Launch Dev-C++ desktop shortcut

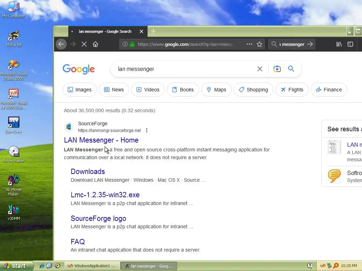(x=14, y=125)
